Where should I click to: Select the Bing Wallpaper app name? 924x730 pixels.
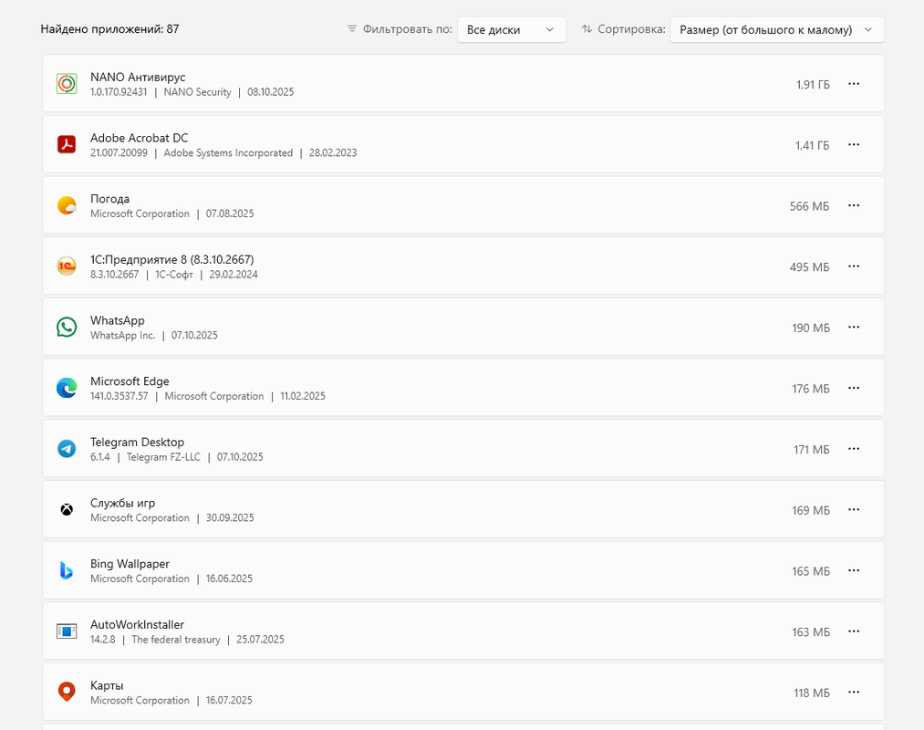[130, 564]
